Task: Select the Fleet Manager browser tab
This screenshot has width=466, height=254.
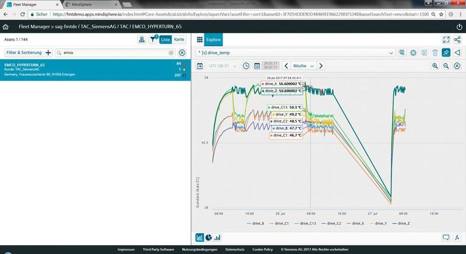Action: click(x=32, y=5)
